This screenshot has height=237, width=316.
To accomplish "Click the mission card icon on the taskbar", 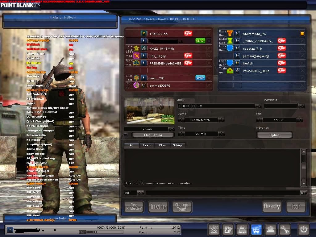I will coord(228,229).
